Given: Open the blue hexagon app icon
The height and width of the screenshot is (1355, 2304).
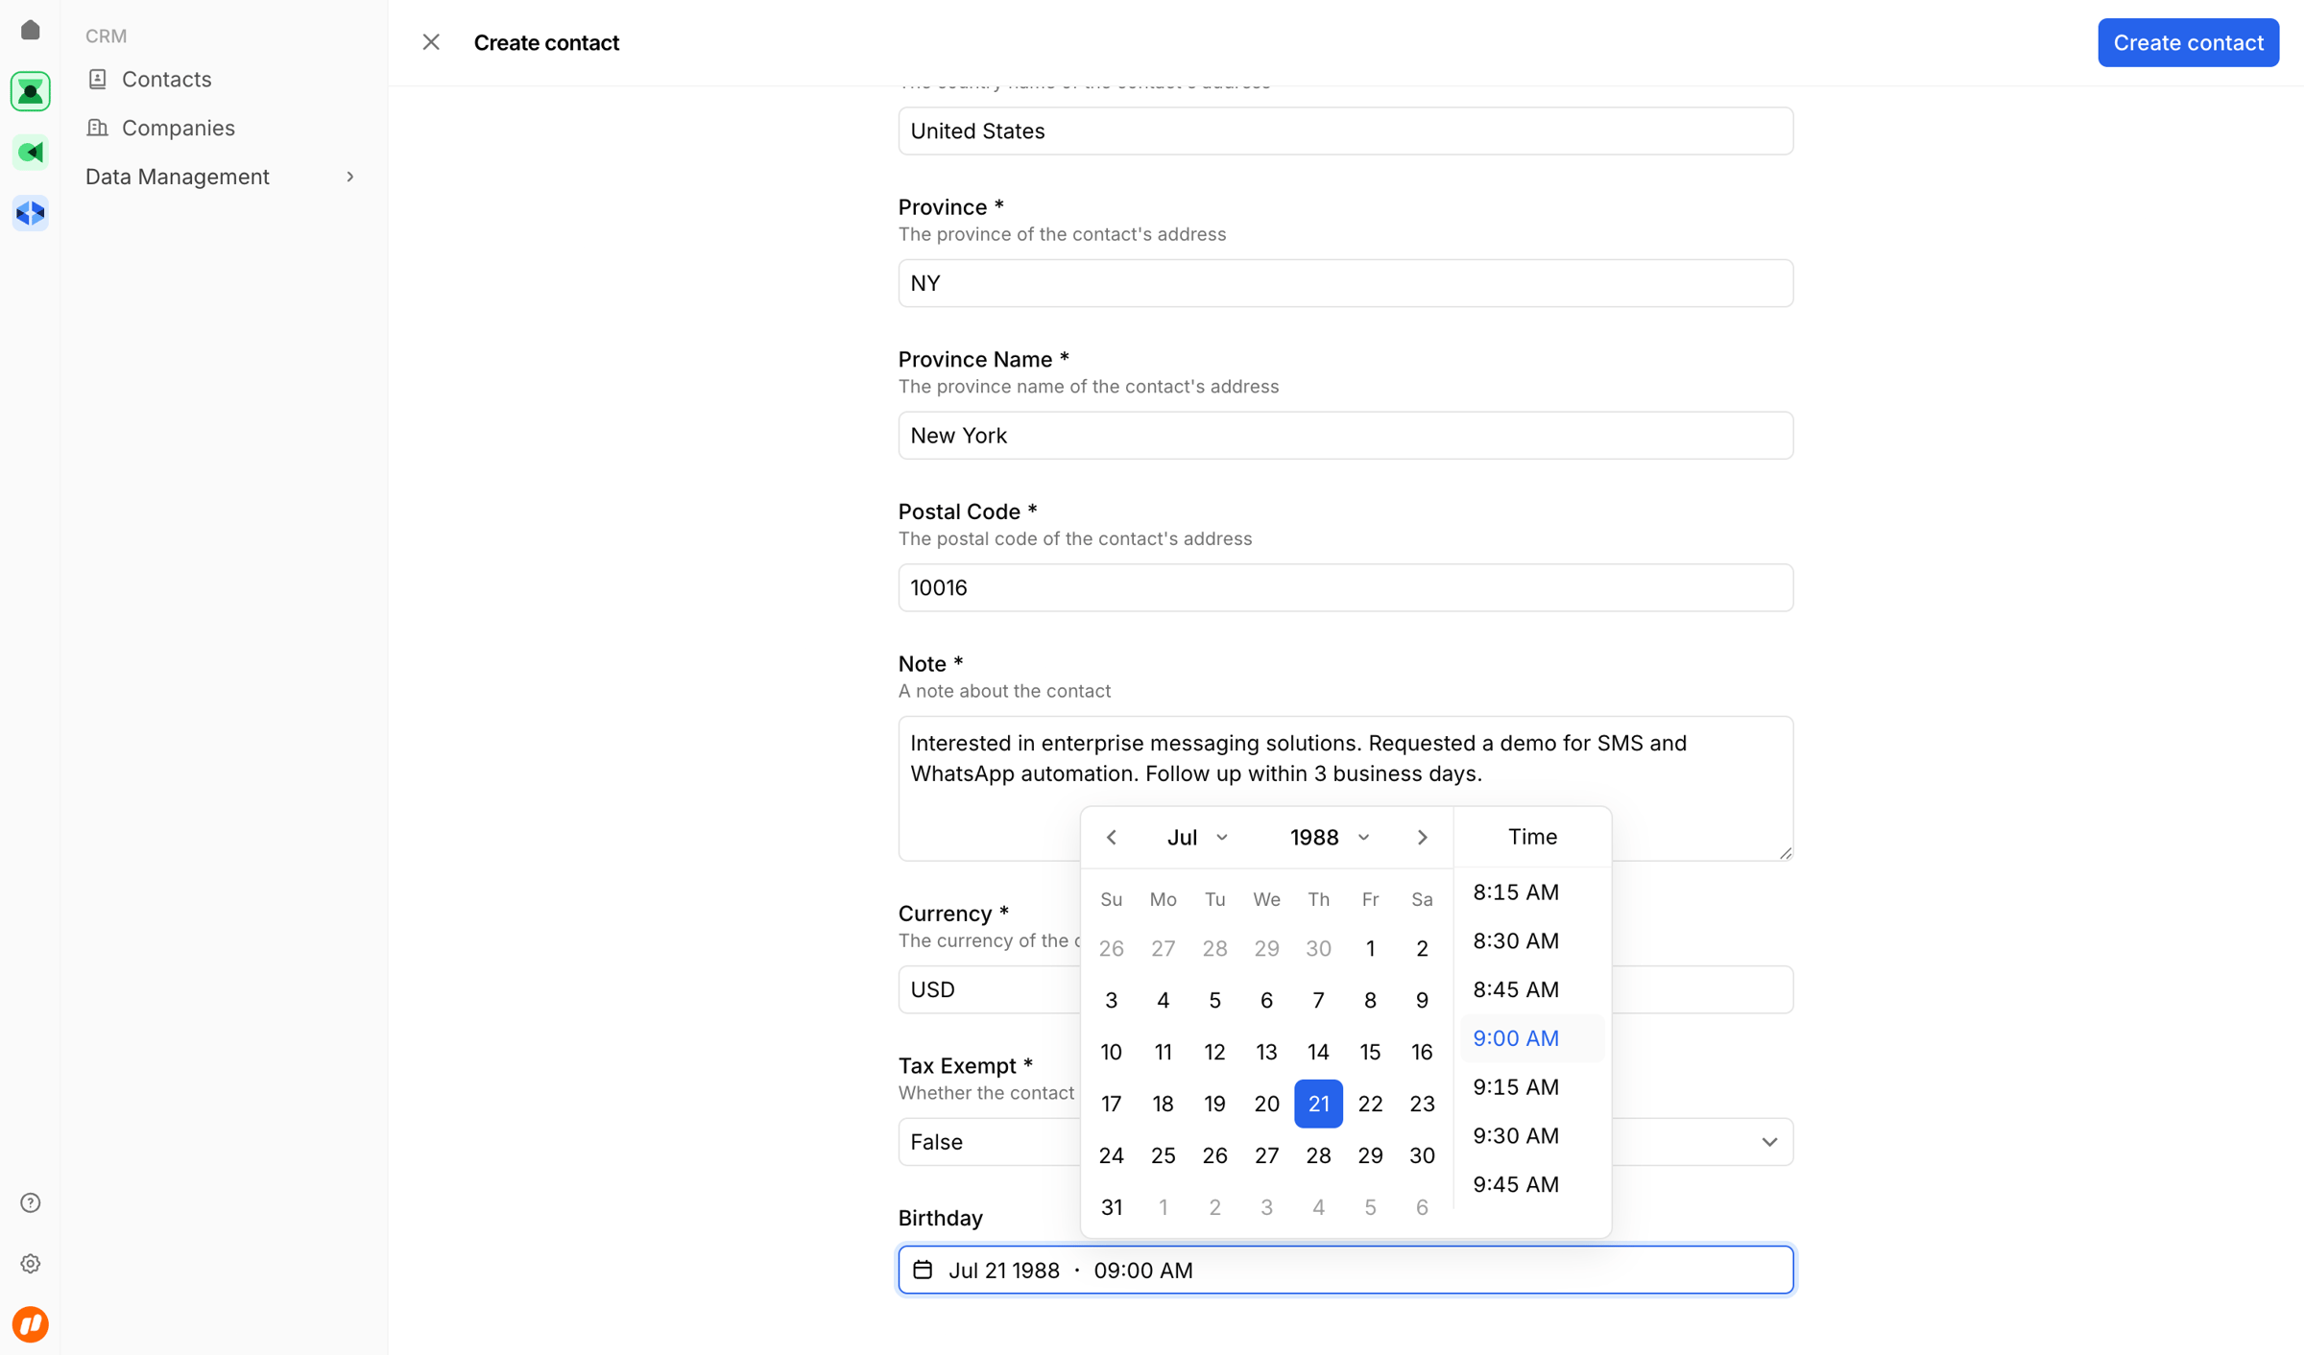Looking at the screenshot, I should pyautogui.click(x=30, y=213).
